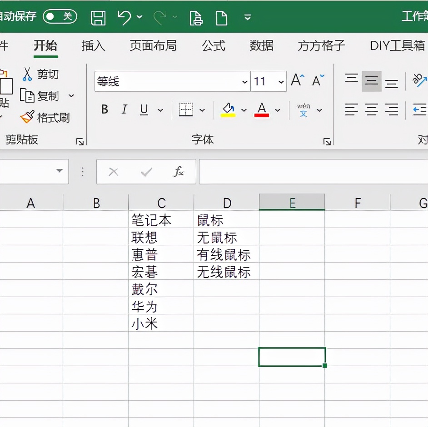Open Customize Quick Access Toolbar menu

(247, 17)
